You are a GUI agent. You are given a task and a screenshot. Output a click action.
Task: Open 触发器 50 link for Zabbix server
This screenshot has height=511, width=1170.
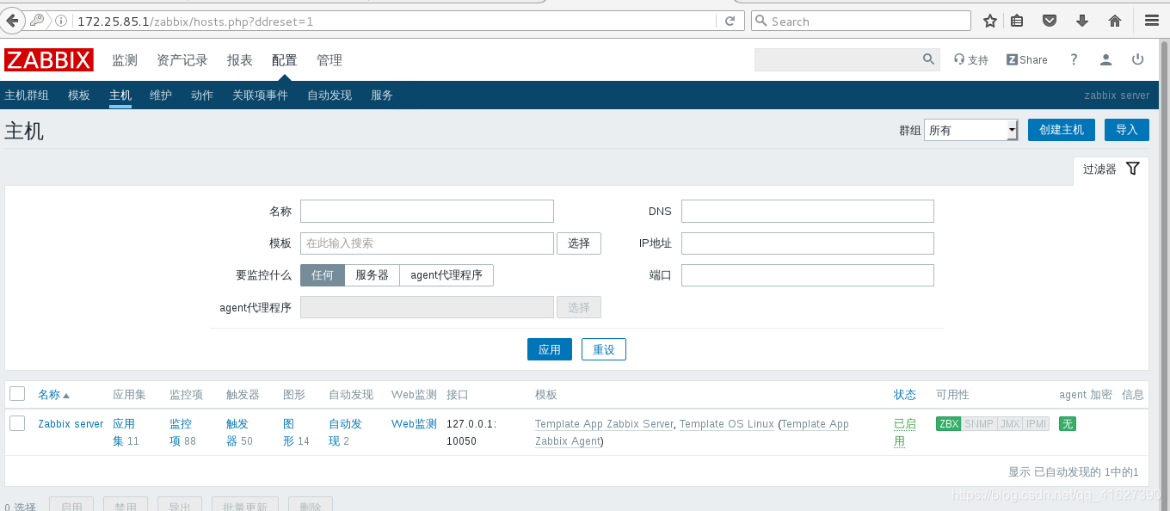[x=239, y=432]
